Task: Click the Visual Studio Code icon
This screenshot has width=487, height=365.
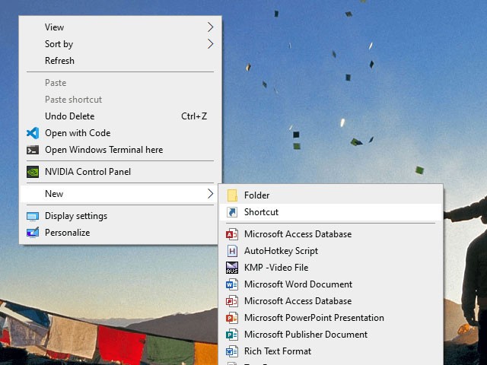Action: [x=33, y=133]
